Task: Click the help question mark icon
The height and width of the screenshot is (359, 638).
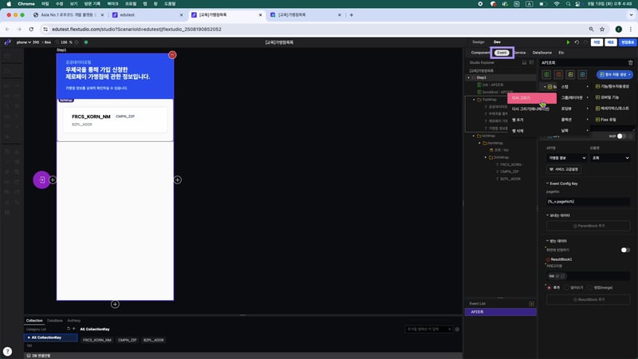Action: (7, 351)
